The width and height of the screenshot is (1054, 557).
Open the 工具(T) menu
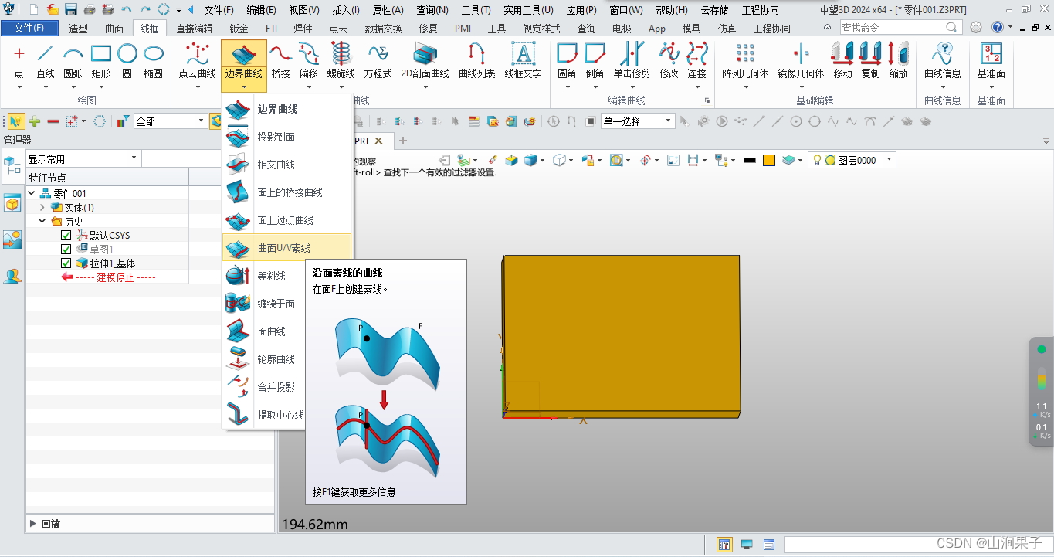[476, 10]
